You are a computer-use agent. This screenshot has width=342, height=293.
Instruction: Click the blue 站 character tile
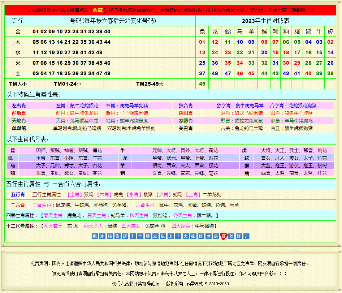(110, 236)
